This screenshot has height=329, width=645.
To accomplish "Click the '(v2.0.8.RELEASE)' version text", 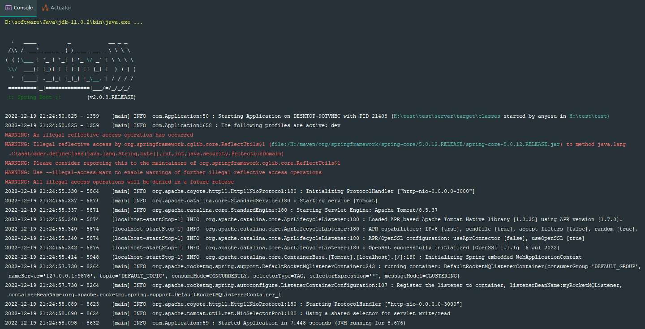I will click(x=112, y=97).
